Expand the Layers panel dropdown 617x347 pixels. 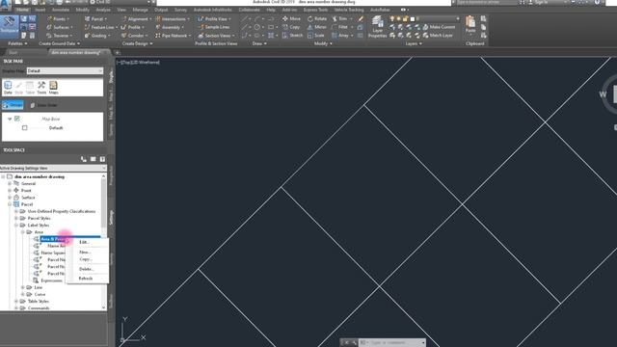[x=414, y=43]
